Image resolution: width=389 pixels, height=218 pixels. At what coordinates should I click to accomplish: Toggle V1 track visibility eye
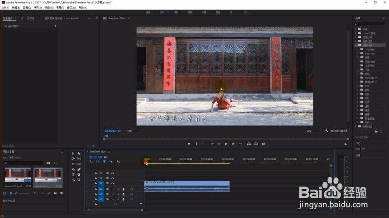click(x=112, y=183)
